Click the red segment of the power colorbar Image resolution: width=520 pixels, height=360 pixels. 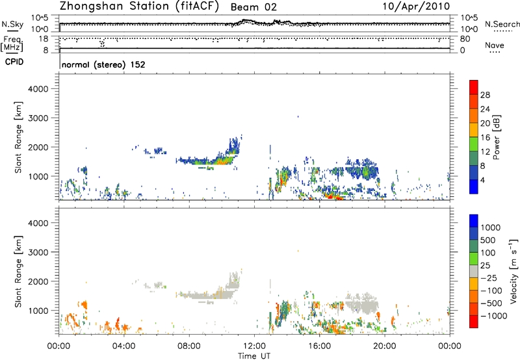tap(474, 87)
